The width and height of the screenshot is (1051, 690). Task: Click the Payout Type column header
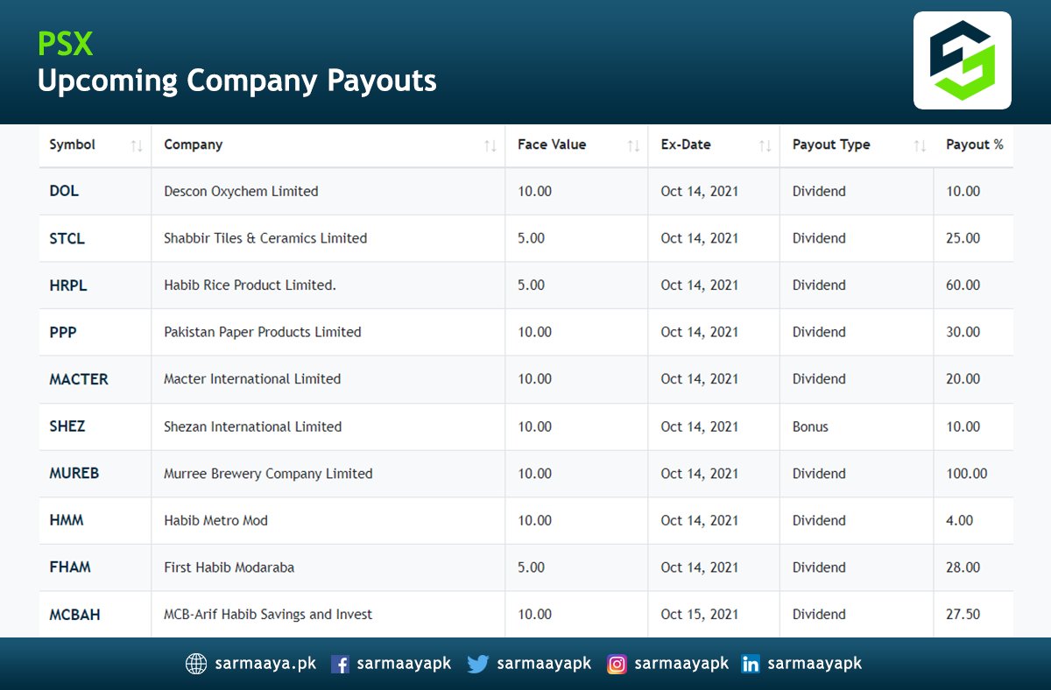[x=857, y=145]
